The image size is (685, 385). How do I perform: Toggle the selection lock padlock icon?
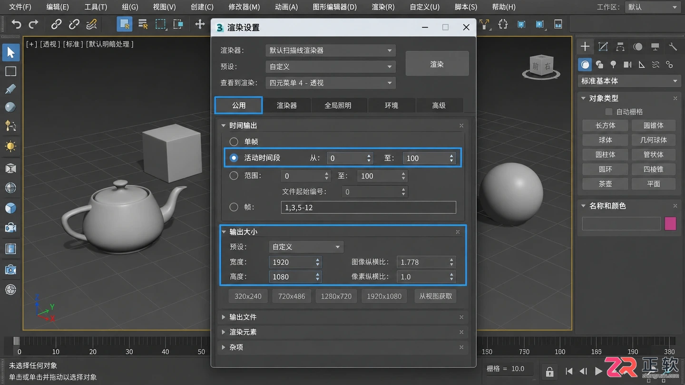click(x=549, y=371)
